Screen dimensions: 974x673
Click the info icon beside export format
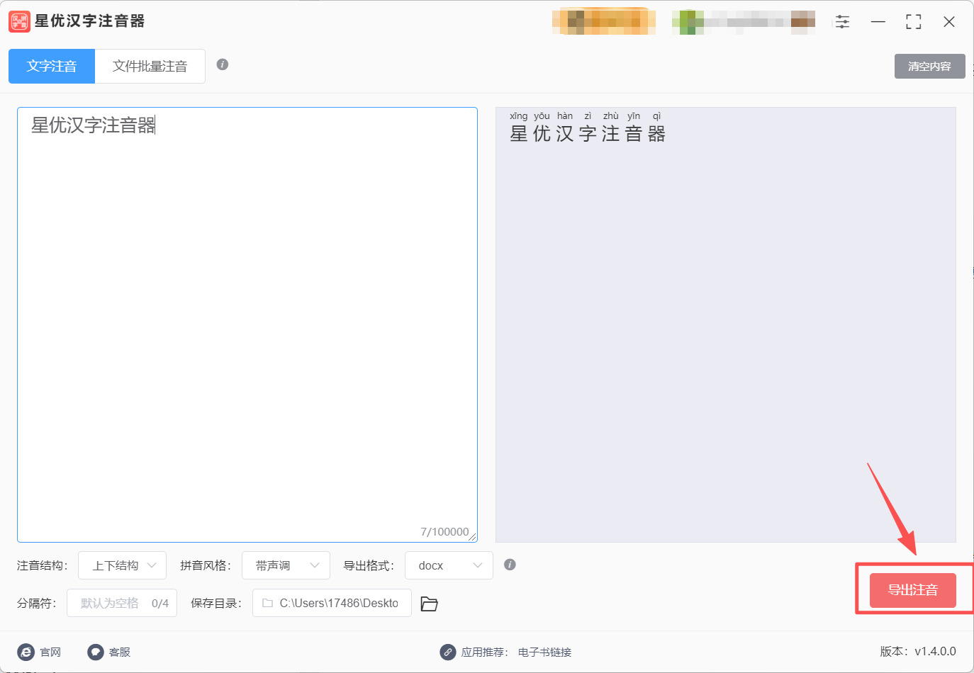click(509, 565)
